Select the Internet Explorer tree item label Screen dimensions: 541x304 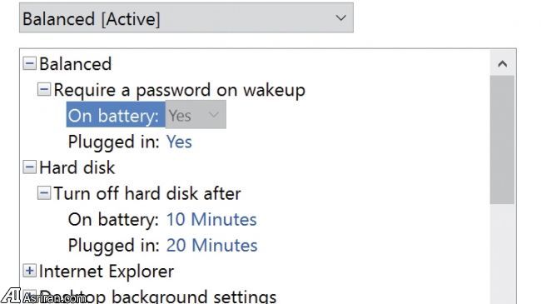point(107,272)
